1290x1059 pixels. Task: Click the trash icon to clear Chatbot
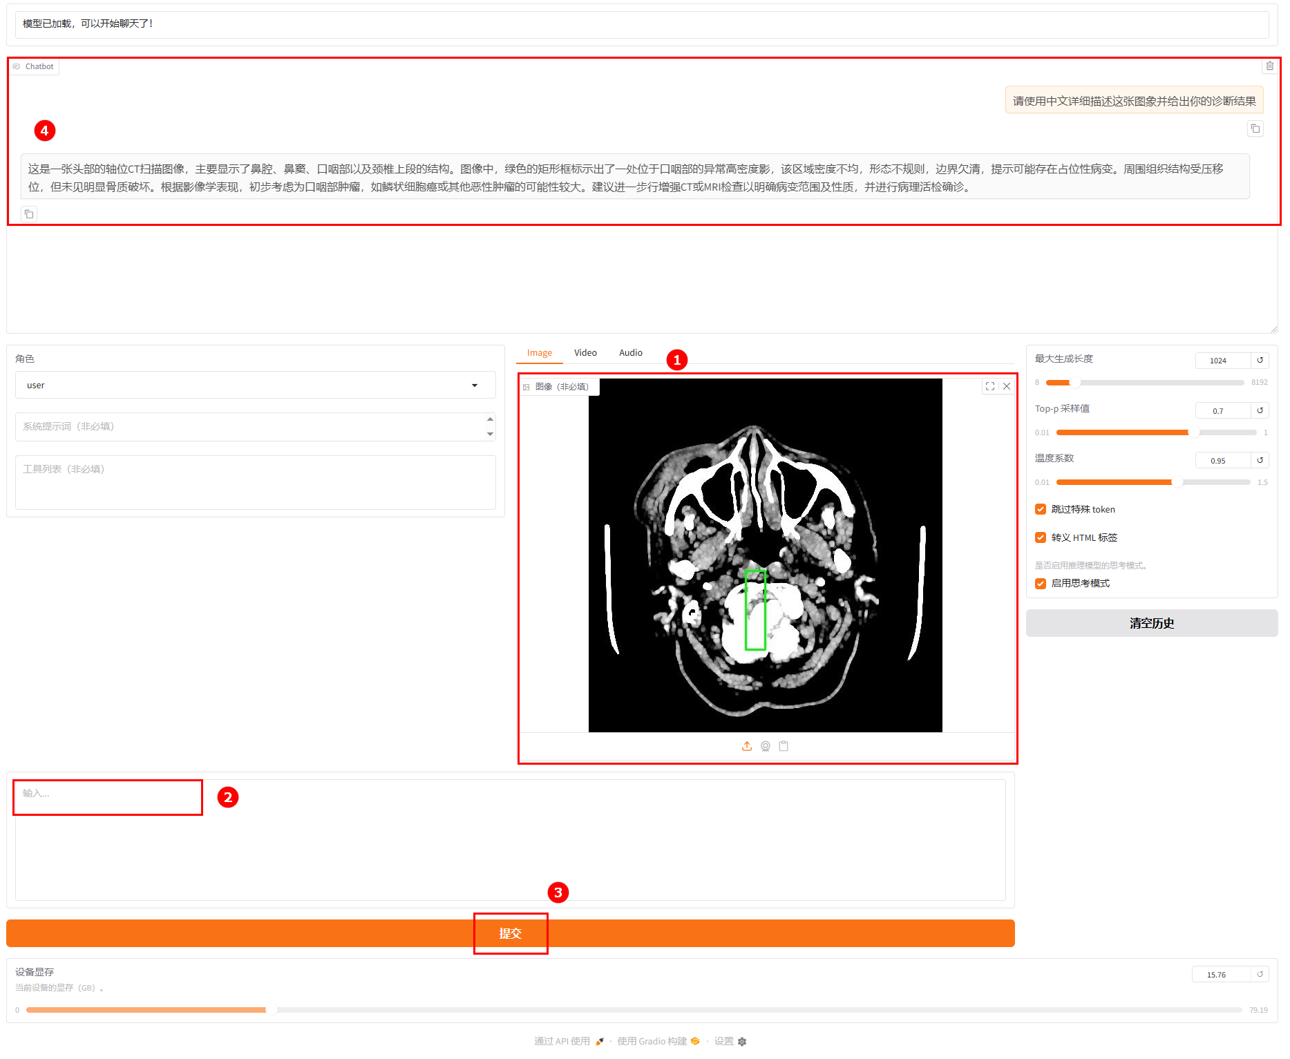[x=1269, y=66]
